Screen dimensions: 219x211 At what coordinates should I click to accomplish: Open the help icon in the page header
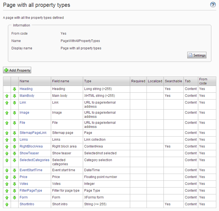coord(213,5)
